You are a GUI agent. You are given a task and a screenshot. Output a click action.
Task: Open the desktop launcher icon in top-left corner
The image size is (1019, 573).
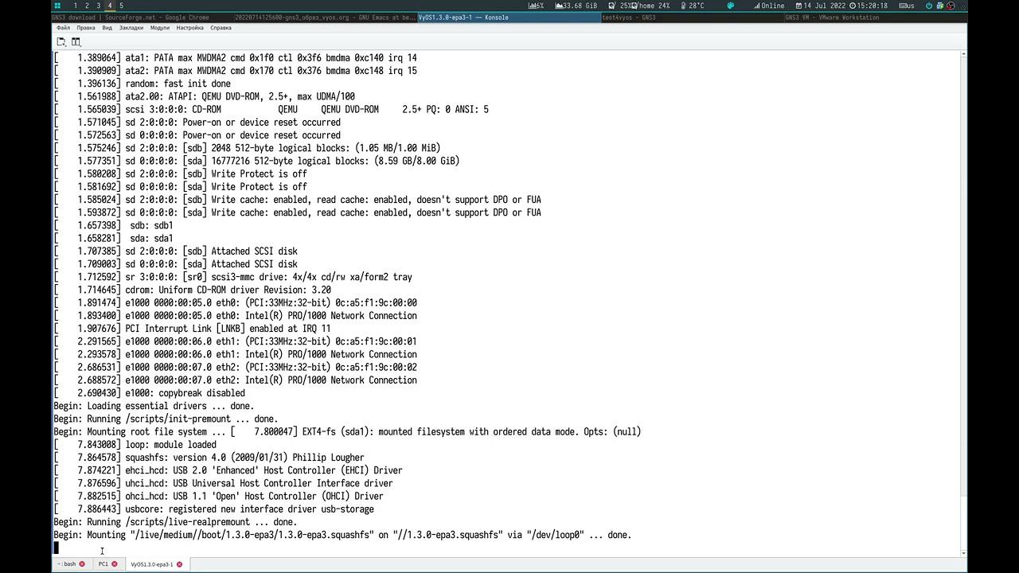pos(57,6)
